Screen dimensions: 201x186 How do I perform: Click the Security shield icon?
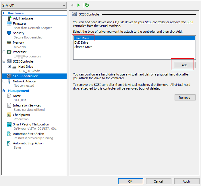(x=9, y=33)
